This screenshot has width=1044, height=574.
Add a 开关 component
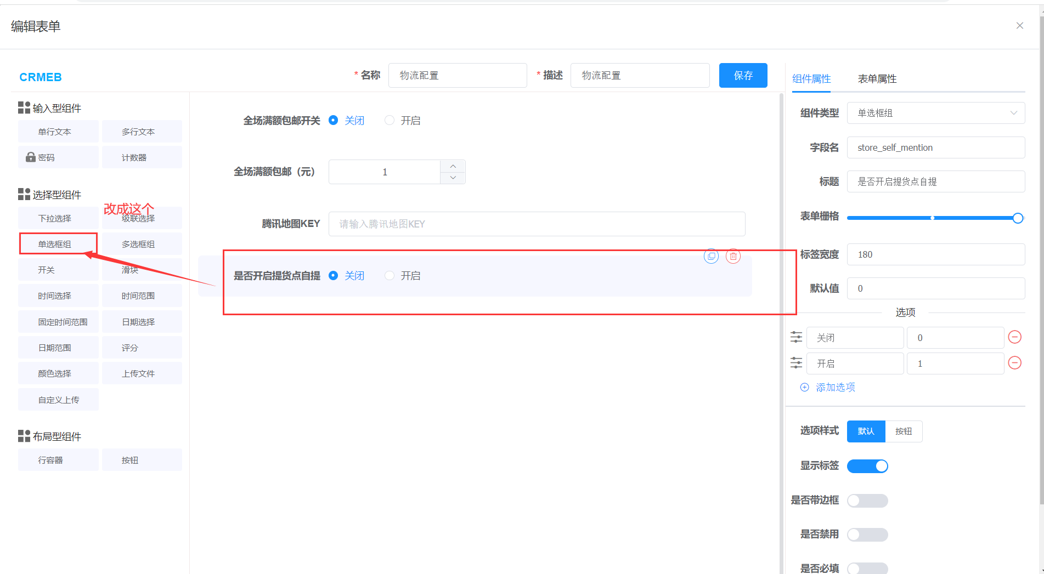point(58,270)
